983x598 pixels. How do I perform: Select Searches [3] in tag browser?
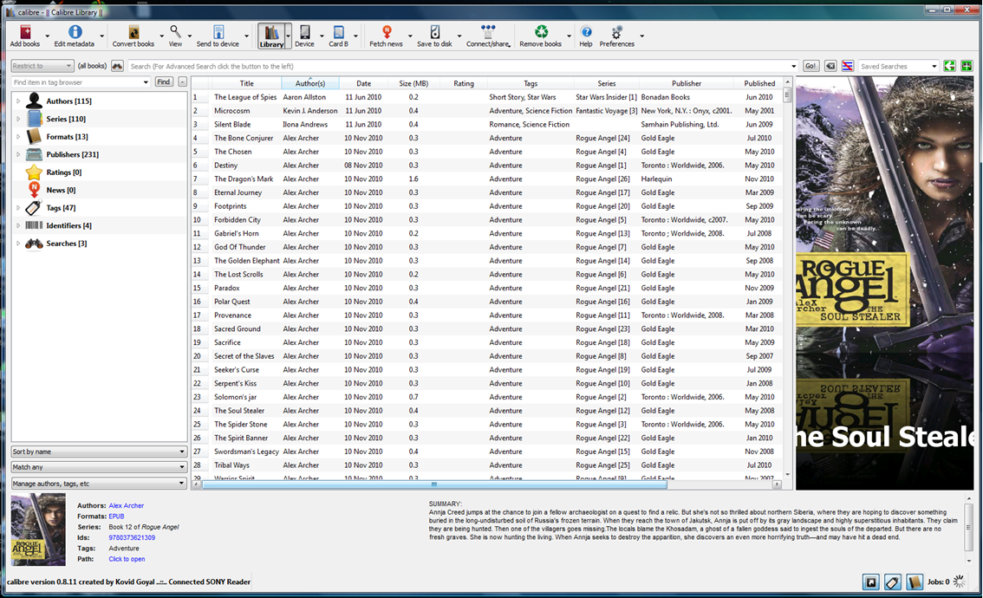tap(66, 244)
